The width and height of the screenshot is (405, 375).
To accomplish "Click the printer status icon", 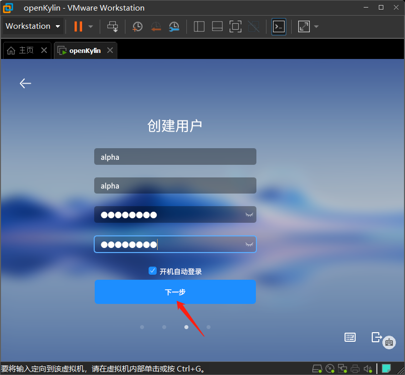I will pos(355,368).
